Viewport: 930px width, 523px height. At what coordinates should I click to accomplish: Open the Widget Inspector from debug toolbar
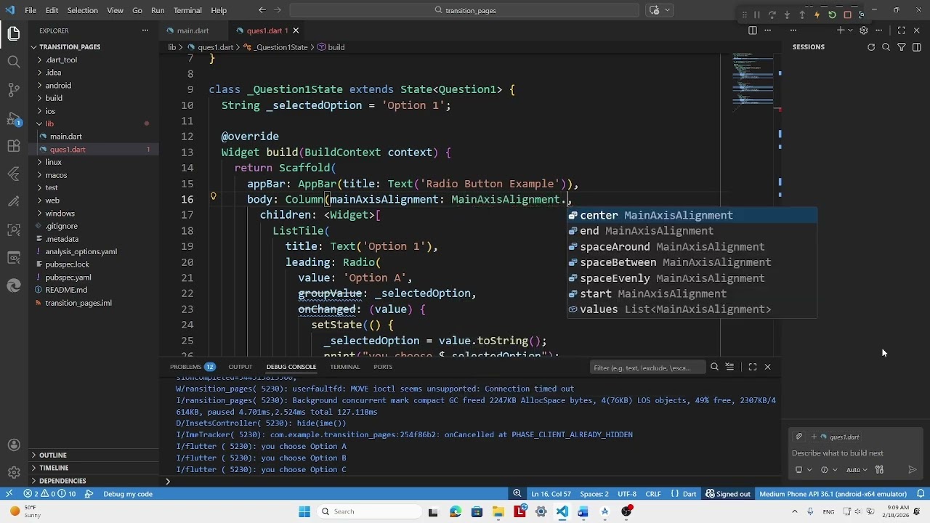(862, 15)
